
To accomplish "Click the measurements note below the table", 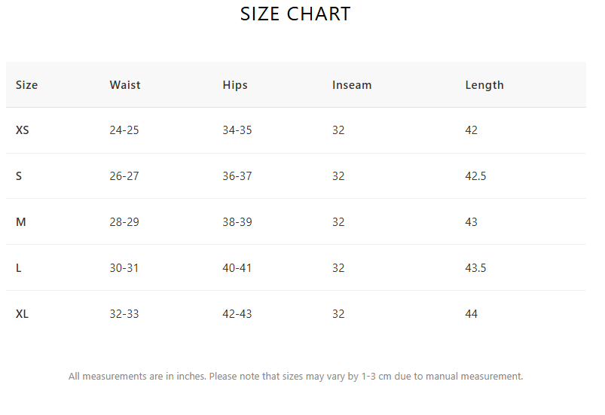I will 295,376.
